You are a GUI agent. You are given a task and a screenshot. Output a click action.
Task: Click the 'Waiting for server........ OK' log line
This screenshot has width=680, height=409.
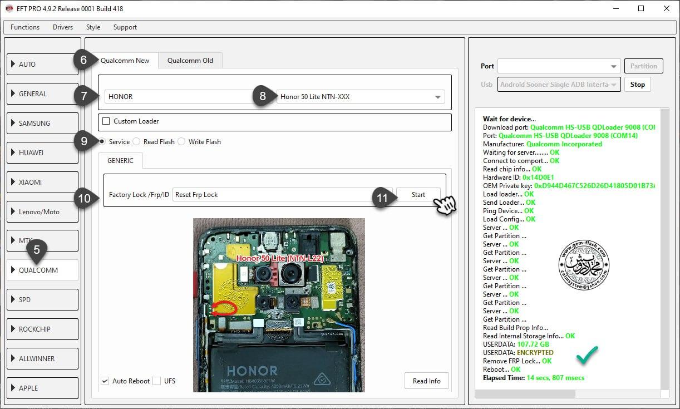click(521, 152)
